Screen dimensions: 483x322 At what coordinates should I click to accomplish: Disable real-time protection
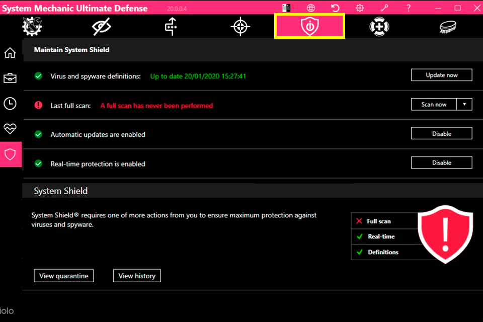pos(441,162)
